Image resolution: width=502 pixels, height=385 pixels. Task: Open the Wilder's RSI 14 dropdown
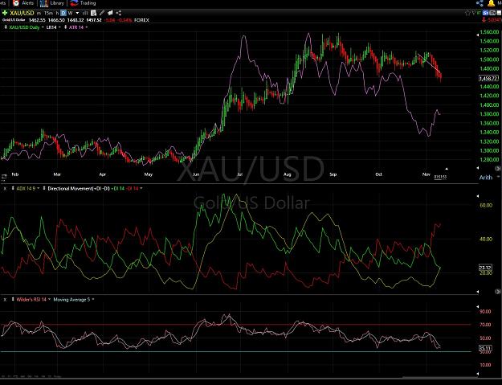tap(49, 300)
